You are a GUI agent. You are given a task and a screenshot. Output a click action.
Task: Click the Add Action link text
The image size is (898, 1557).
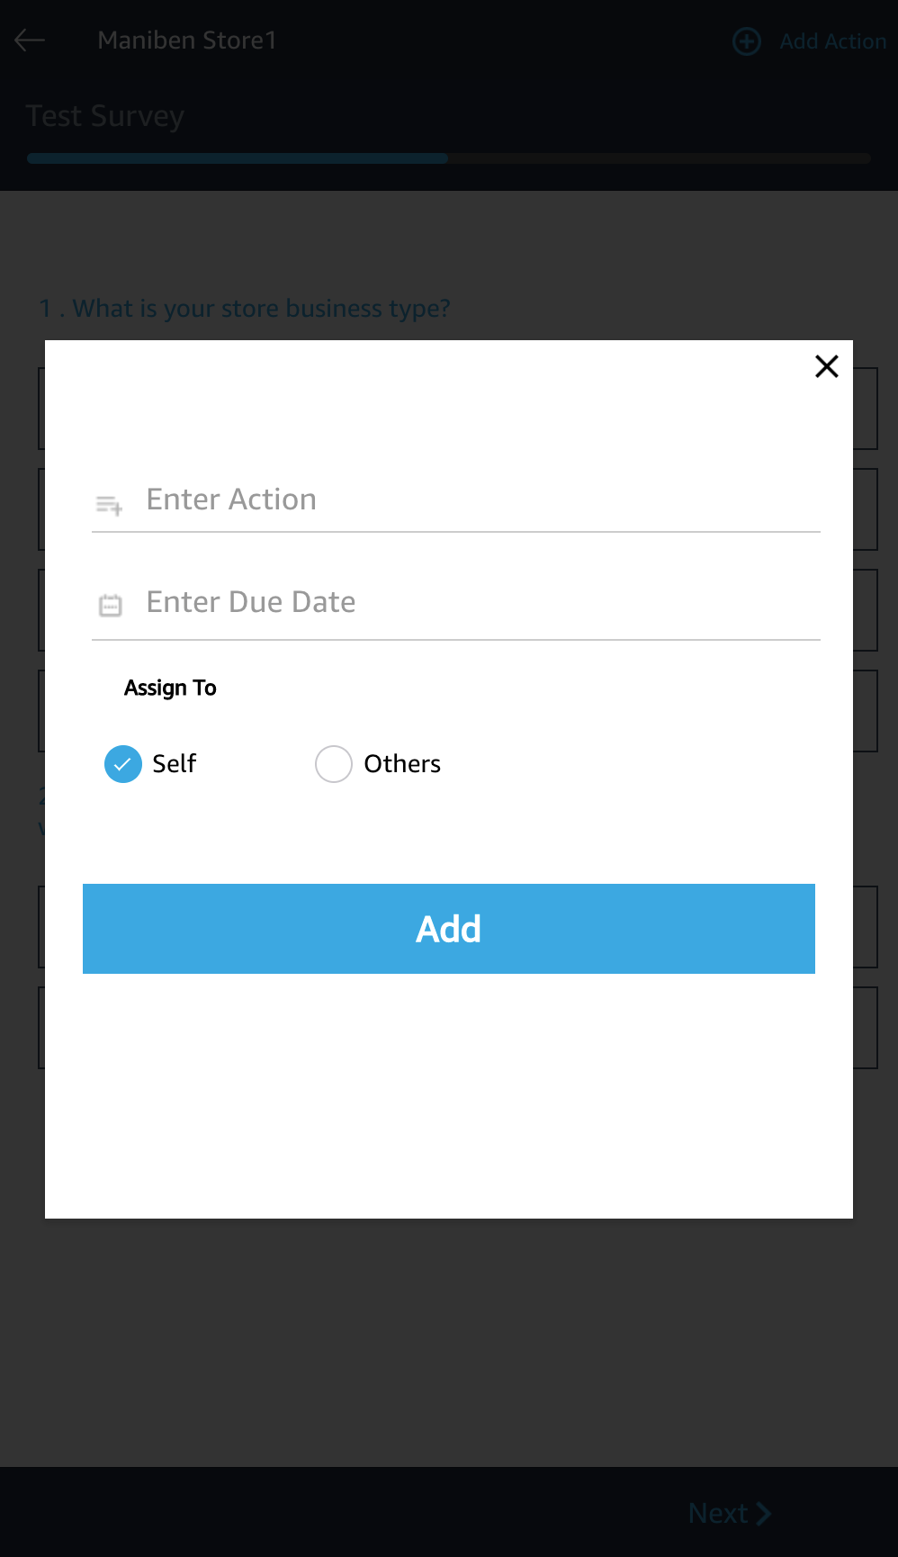[832, 41]
